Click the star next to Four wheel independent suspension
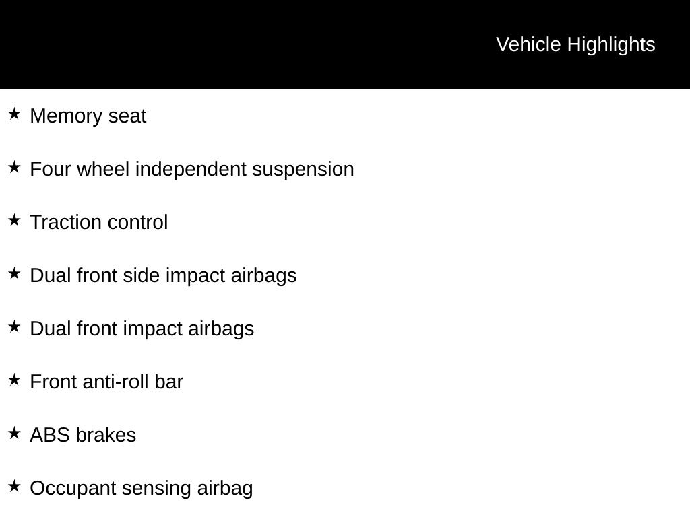This screenshot has height=517, width=690. [x=14, y=167]
